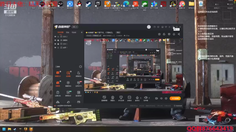Switch to the second sidebar tab
Screen dimensions: 236x132
68,32
